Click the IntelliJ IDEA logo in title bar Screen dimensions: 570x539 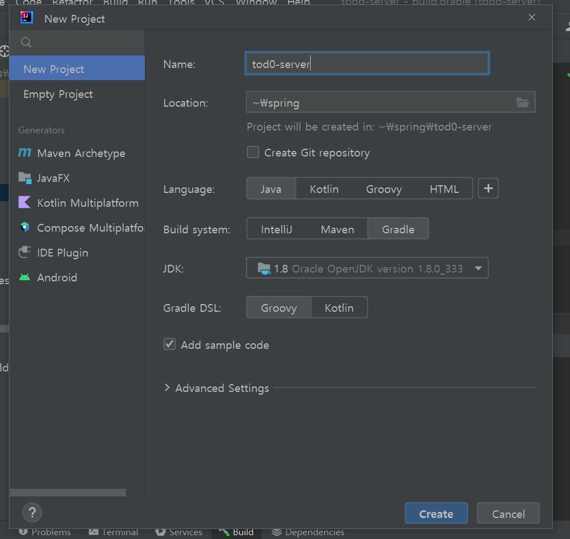point(27,18)
